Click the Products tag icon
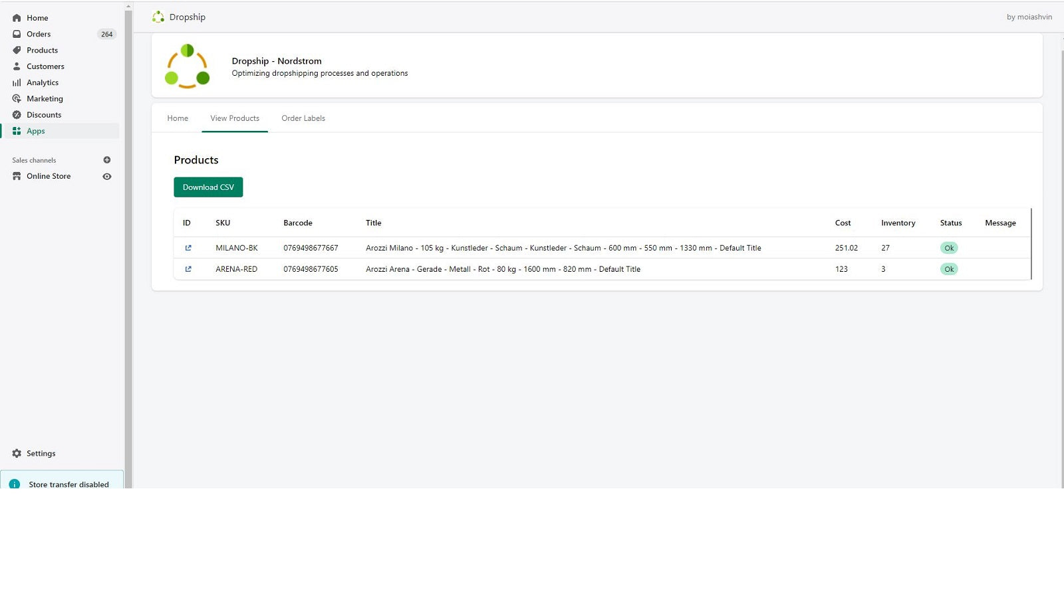Image resolution: width=1064 pixels, height=598 pixels. tap(17, 50)
